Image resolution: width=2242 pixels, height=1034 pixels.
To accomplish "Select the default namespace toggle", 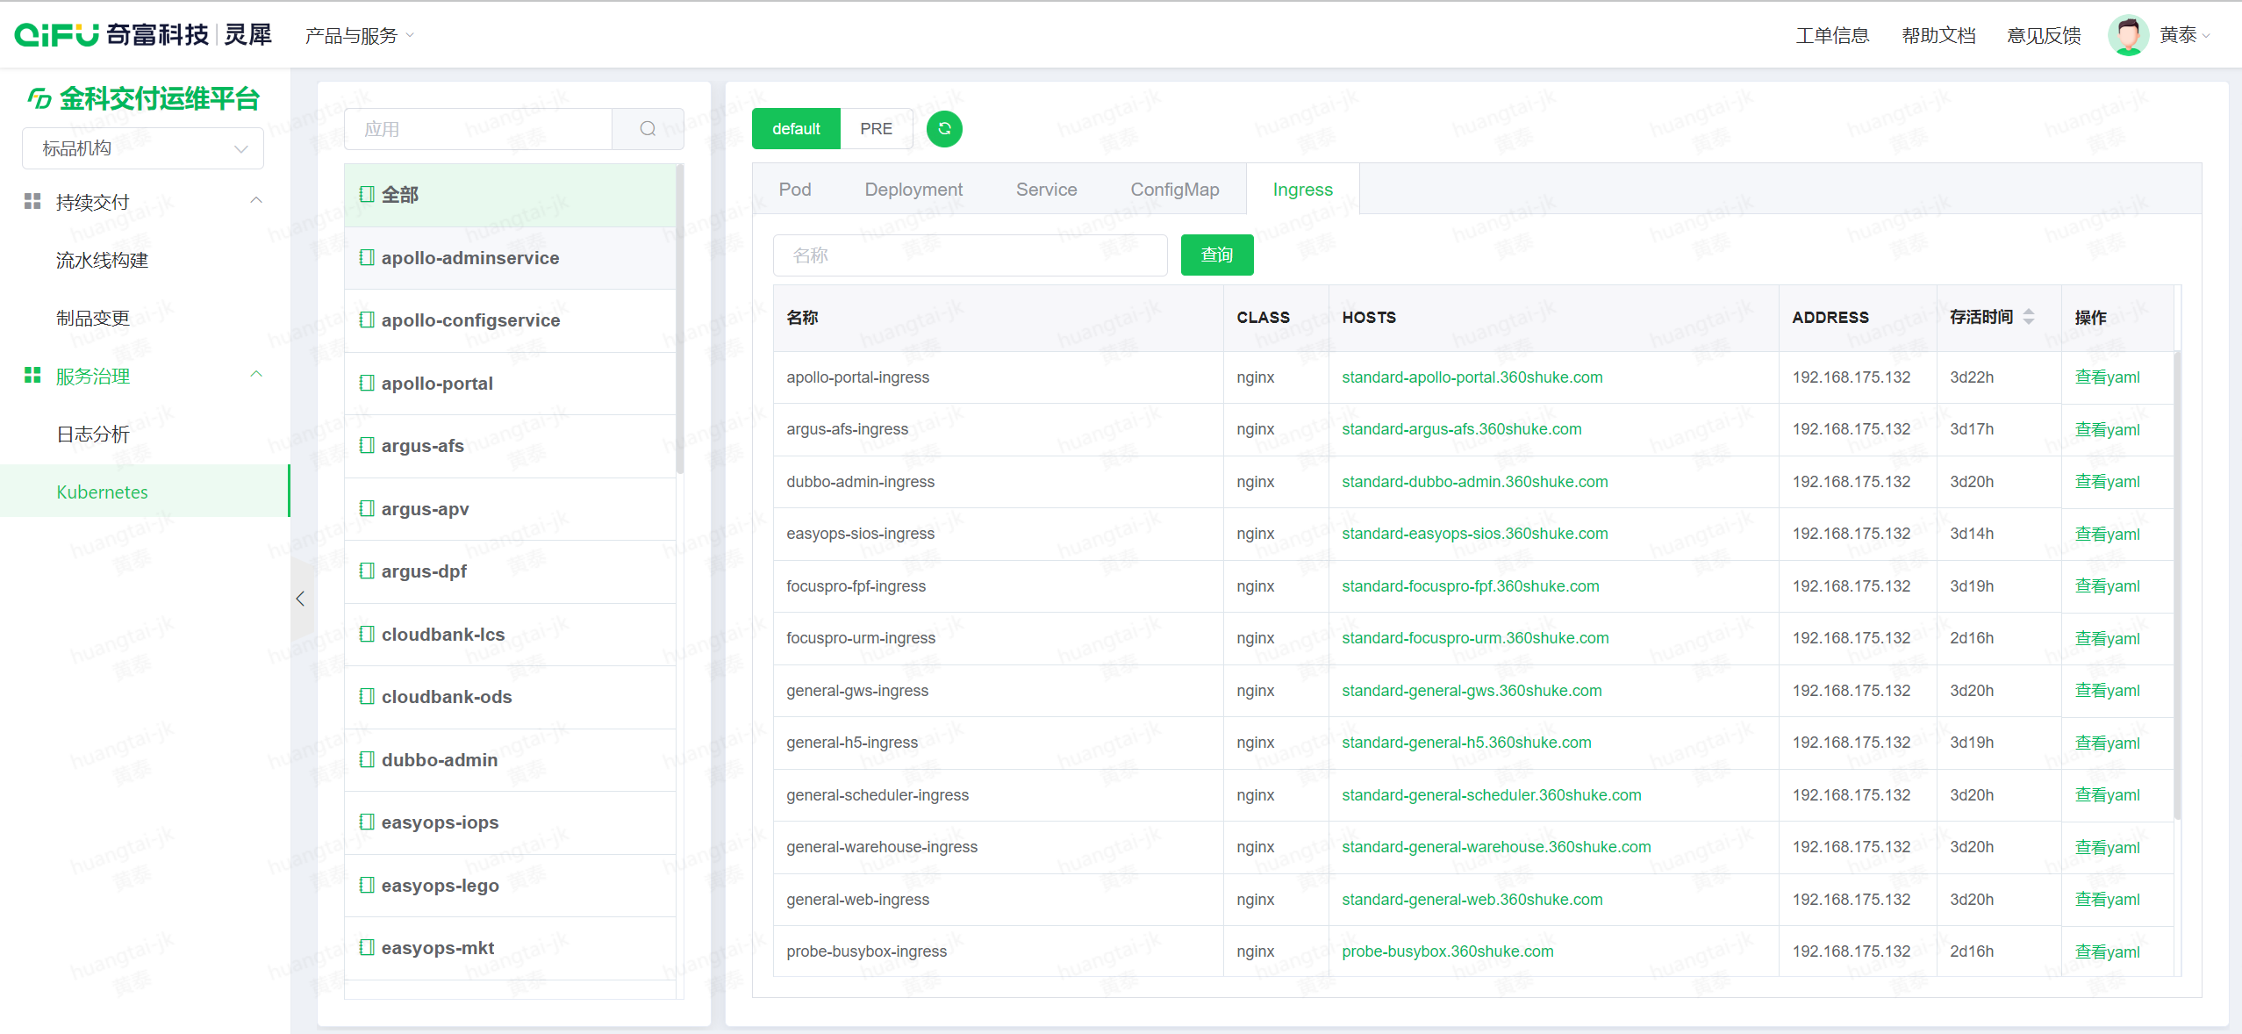I will (796, 129).
